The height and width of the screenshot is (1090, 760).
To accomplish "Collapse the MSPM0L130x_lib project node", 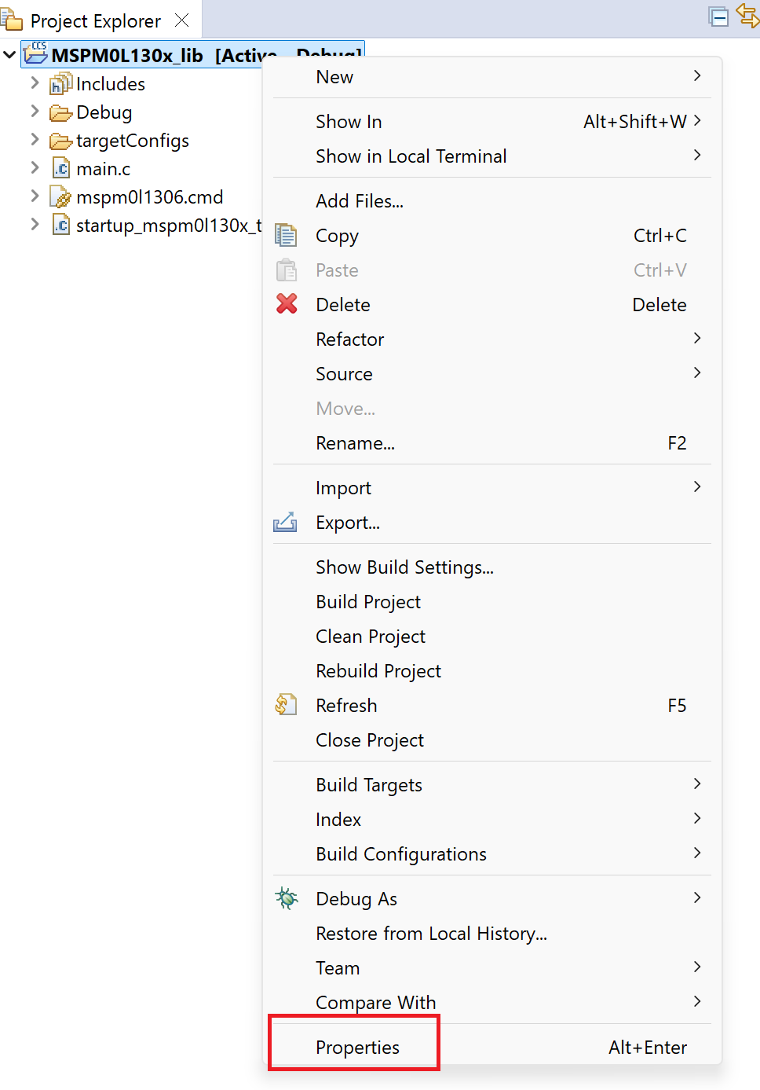I will click(9, 55).
